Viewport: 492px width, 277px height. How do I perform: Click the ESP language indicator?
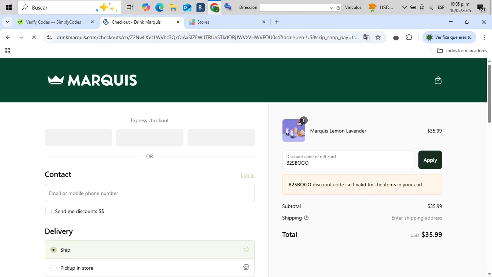[441, 8]
